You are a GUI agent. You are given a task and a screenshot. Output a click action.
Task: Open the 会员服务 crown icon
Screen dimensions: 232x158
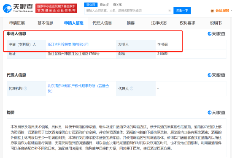coord(212,11)
